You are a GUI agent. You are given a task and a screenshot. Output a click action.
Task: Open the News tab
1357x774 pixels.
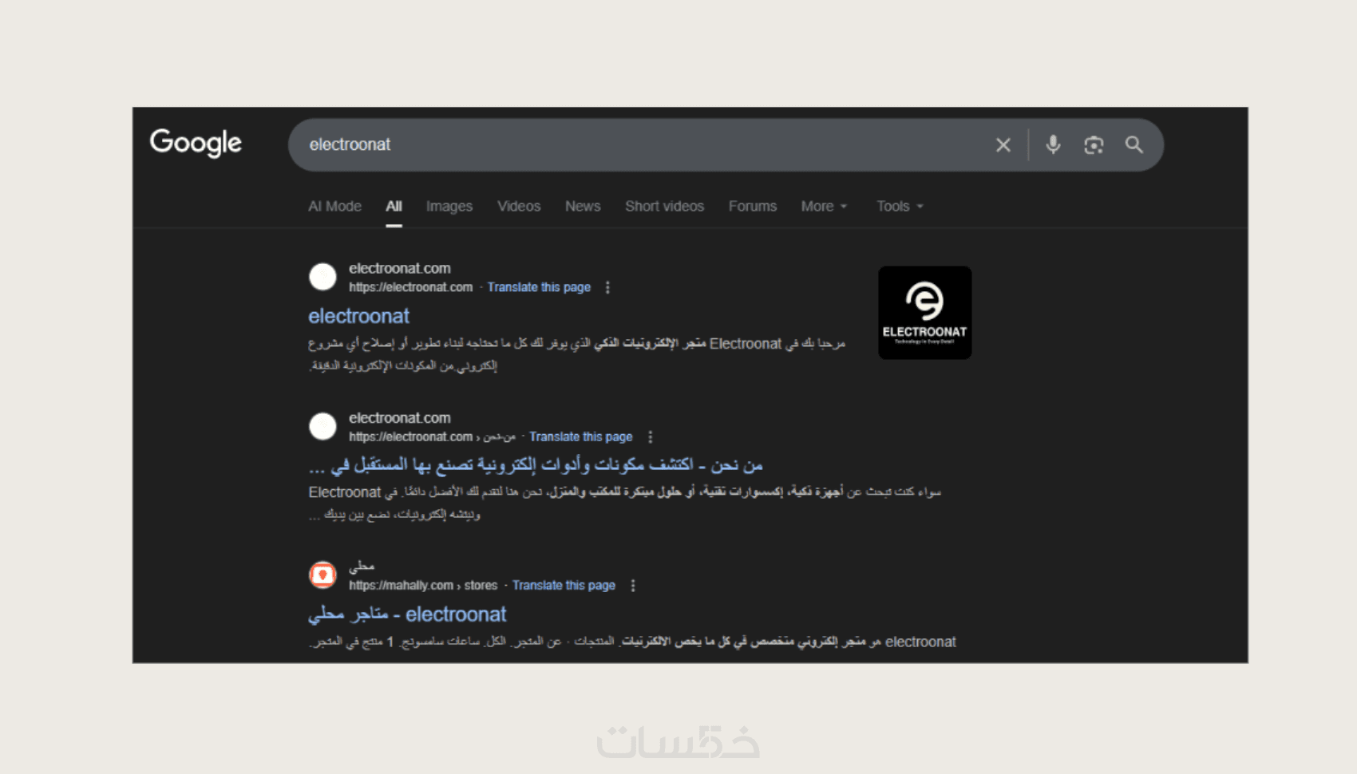pos(583,206)
